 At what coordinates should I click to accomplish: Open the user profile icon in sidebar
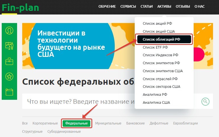click(9, 30)
